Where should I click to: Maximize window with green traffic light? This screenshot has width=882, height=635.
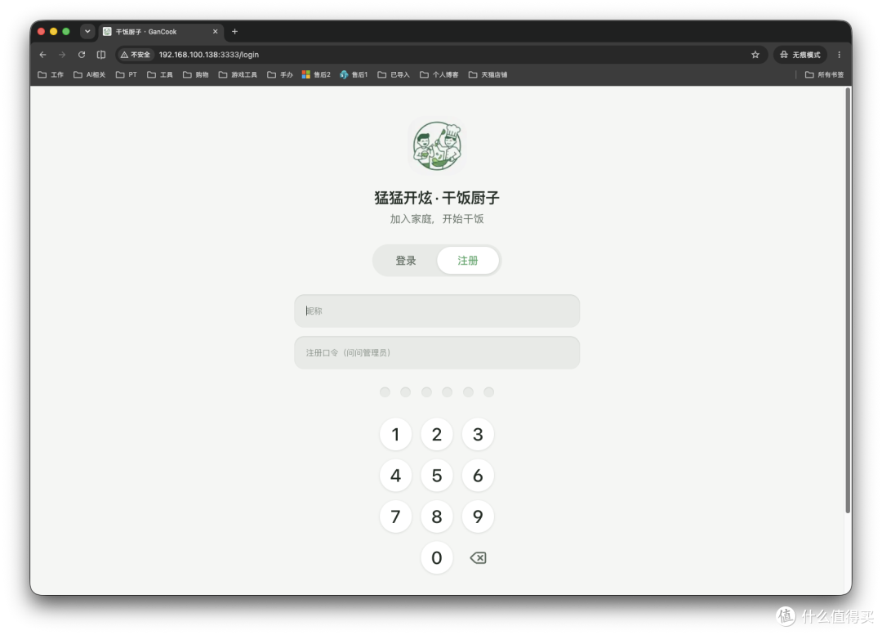point(66,32)
